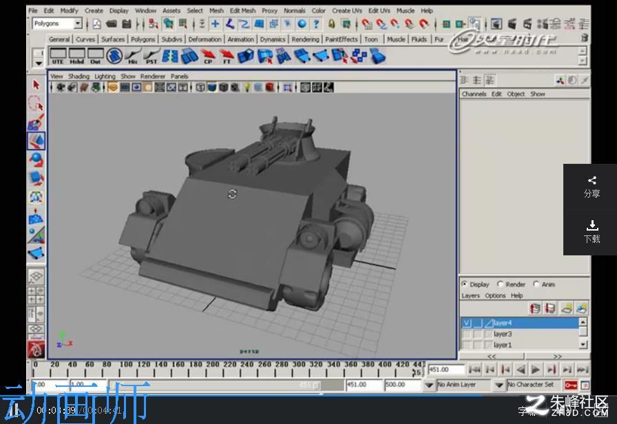This screenshot has height=424, width=617.
Task: Open the No Anim Layer dropdown arrow
Action: pyautogui.click(x=429, y=385)
